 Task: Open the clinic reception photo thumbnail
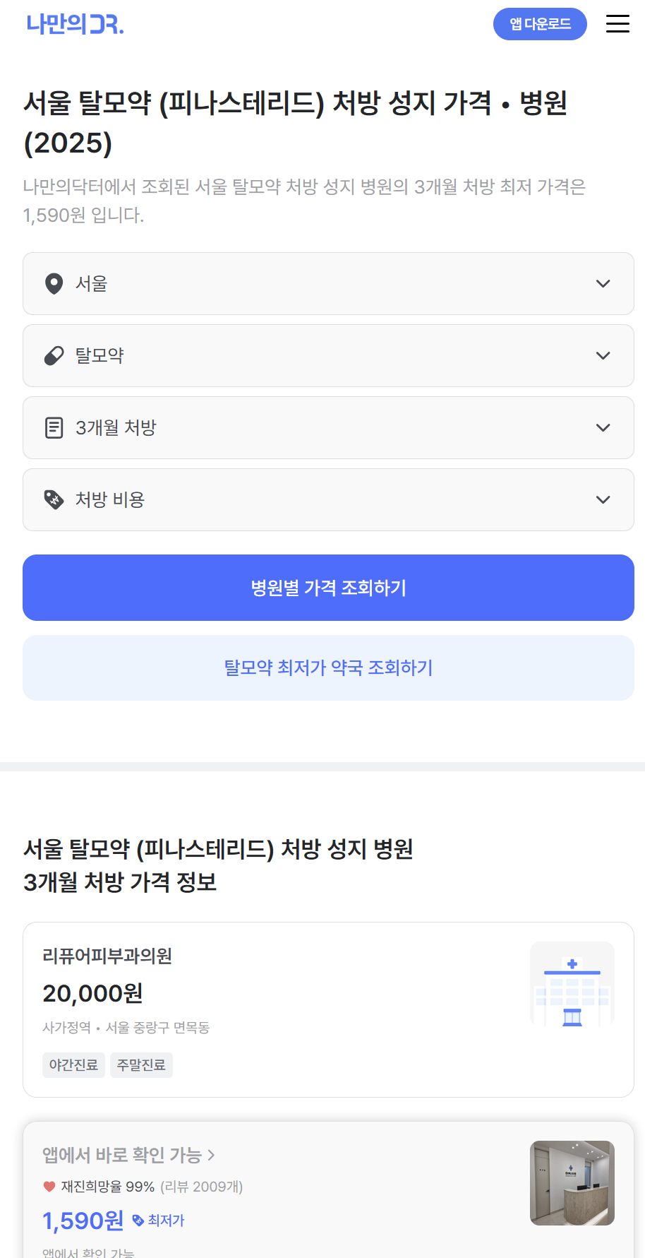[572, 1183]
